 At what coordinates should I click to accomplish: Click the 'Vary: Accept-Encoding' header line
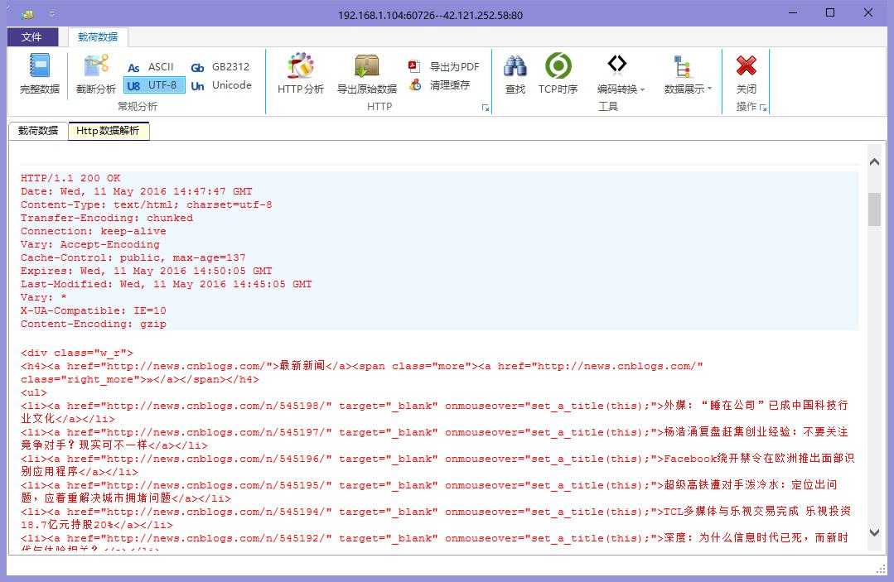coord(90,244)
